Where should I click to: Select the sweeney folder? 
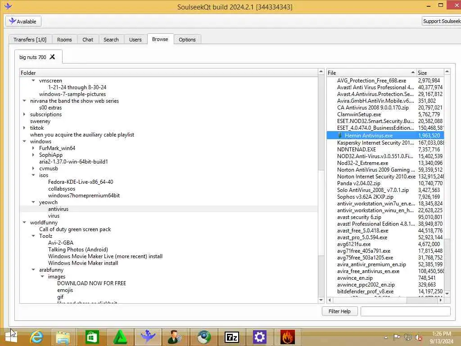pos(40,121)
